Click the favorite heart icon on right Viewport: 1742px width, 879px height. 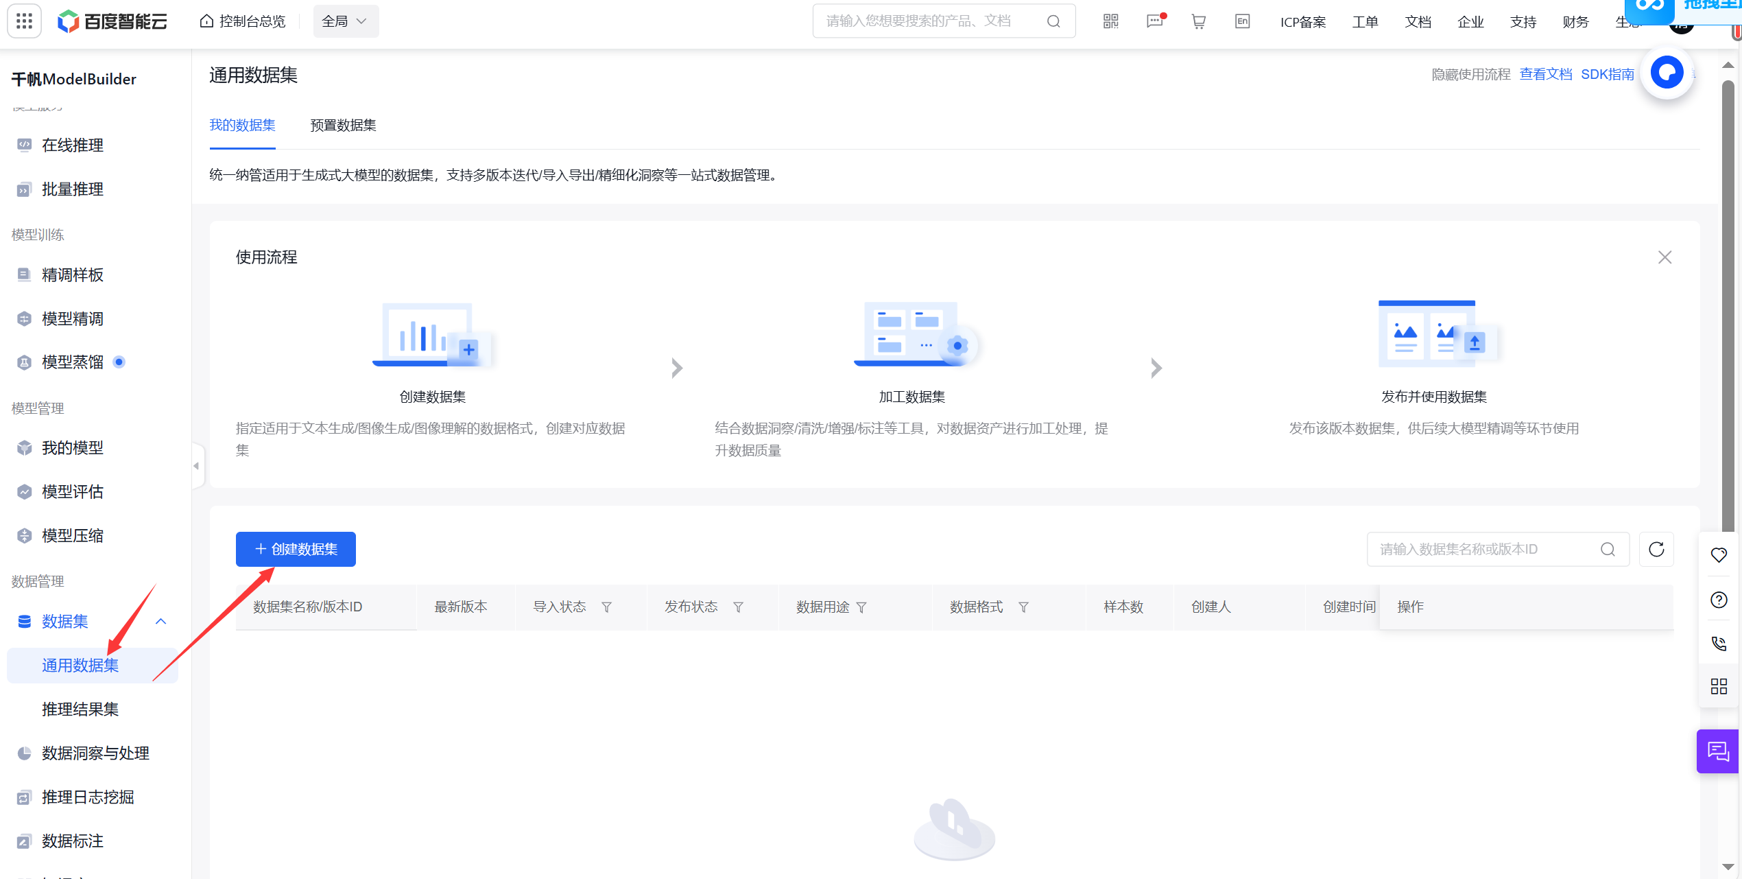point(1719,555)
